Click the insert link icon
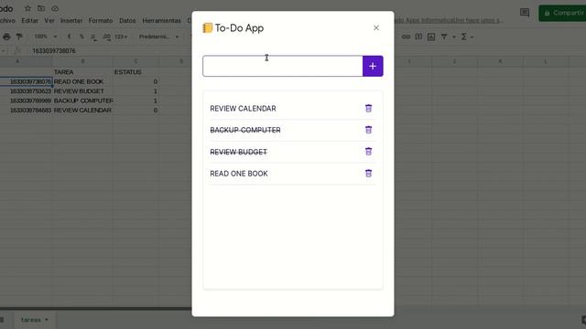Image resolution: width=586 pixels, height=329 pixels. coord(406,37)
